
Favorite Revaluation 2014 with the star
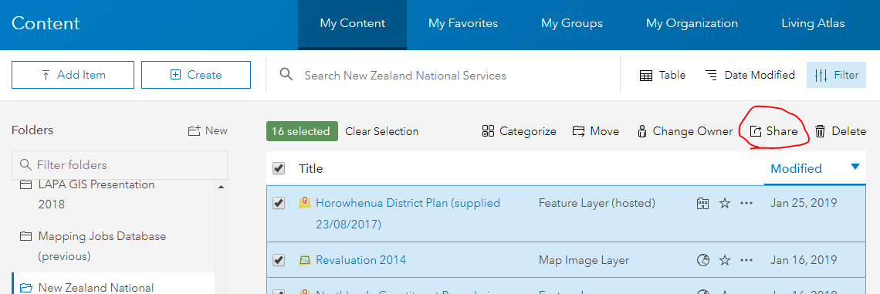click(725, 260)
